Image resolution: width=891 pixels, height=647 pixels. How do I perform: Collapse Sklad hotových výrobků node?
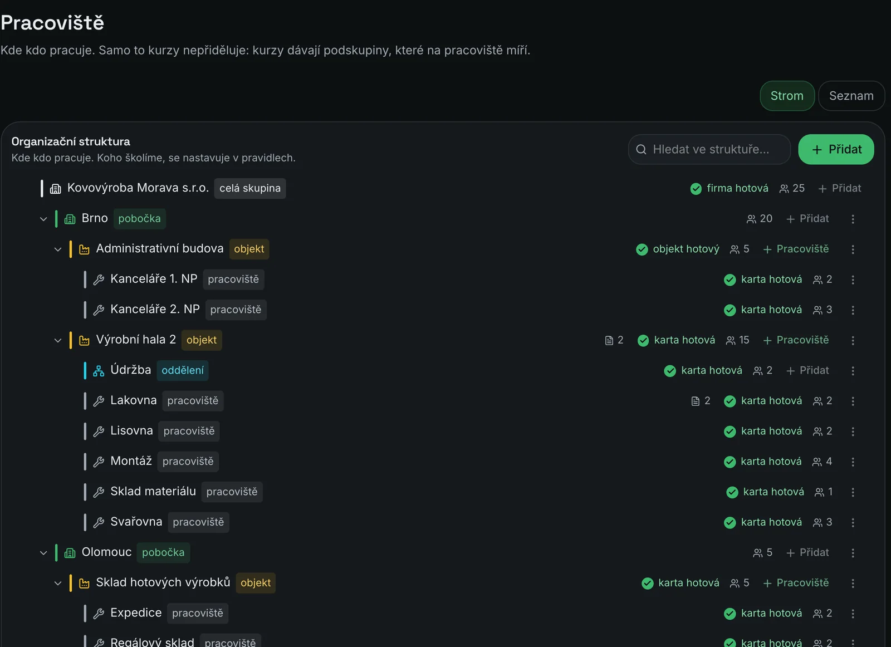[58, 583]
